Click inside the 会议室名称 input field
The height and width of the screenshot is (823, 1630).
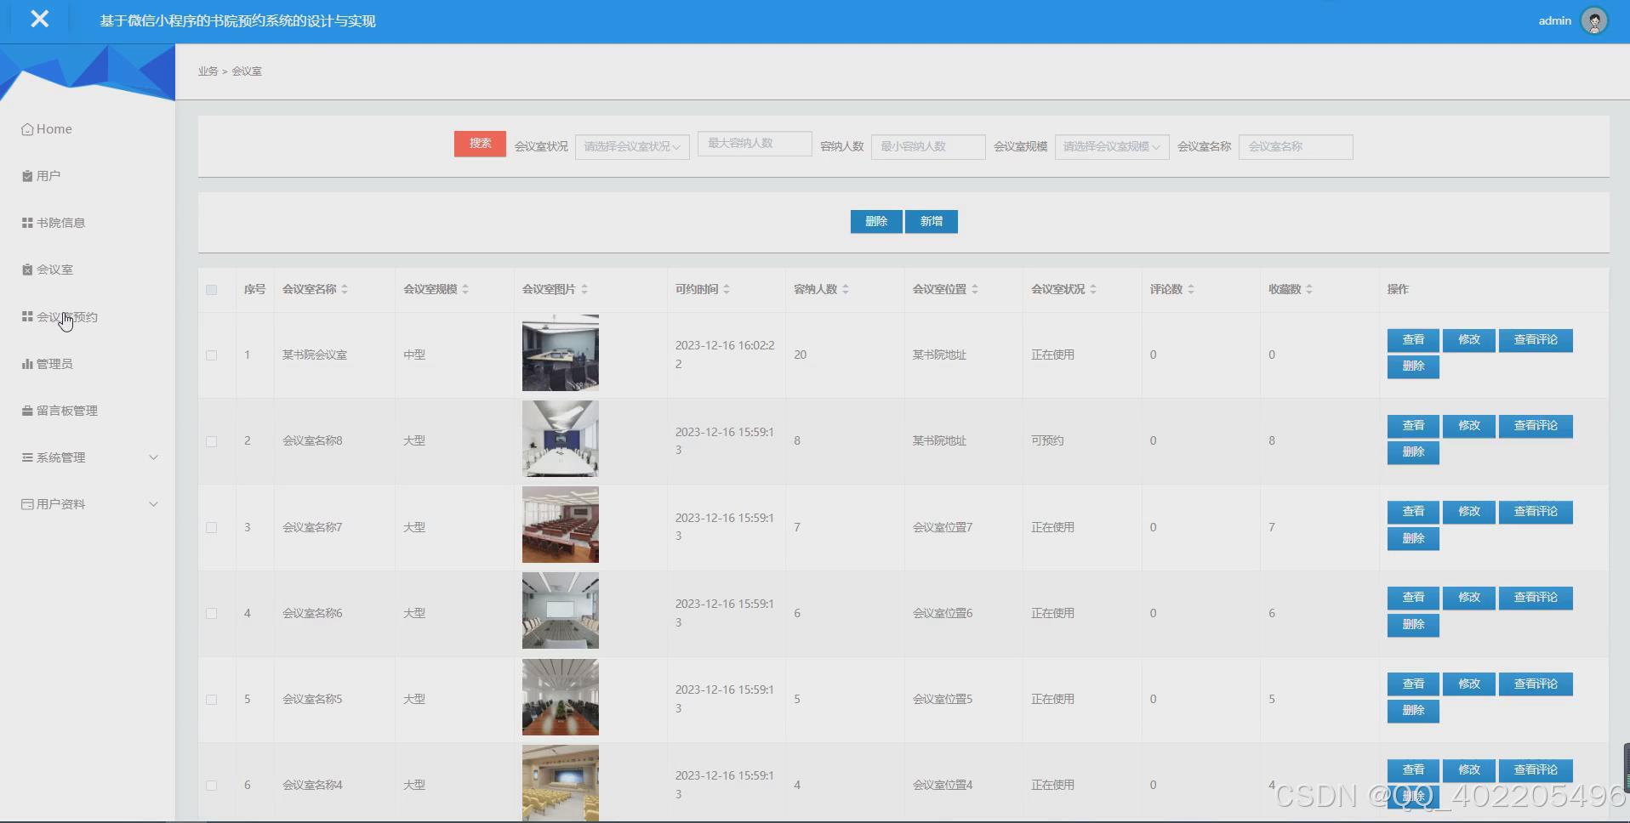click(x=1294, y=146)
